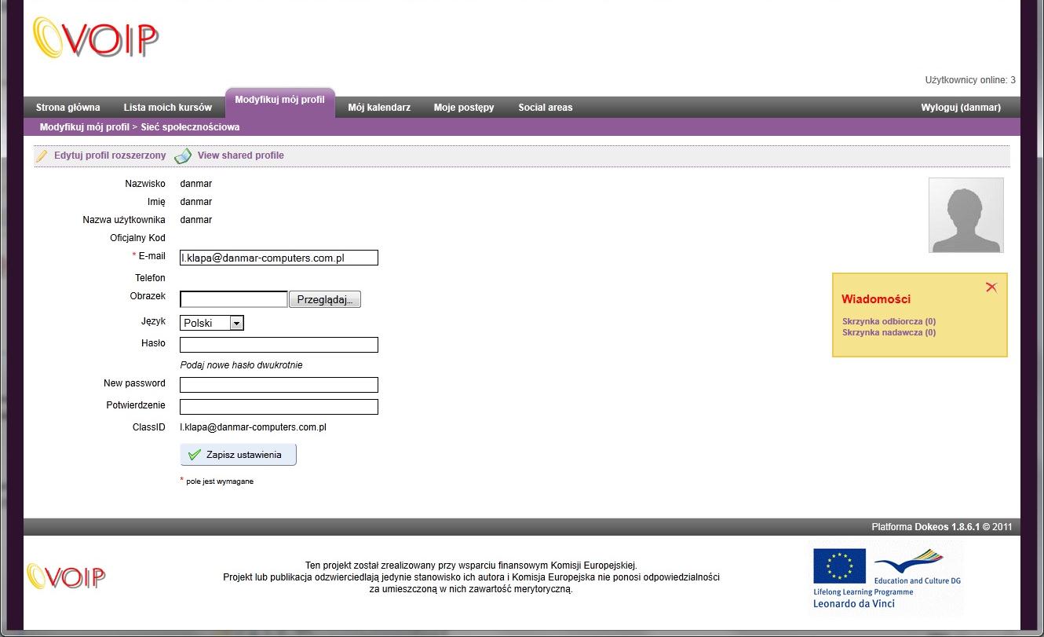This screenshot has width=1044, height=637.
Task: Click Użytkownicy online: 3 text
Action: 970,80
